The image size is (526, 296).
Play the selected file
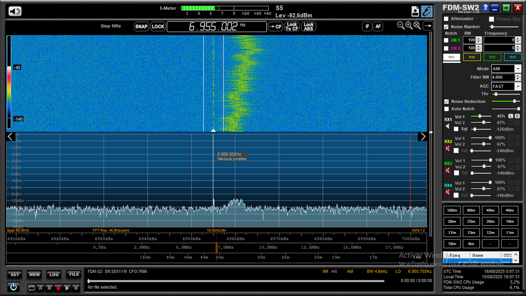pyautogui.click(x=67, y=288)
